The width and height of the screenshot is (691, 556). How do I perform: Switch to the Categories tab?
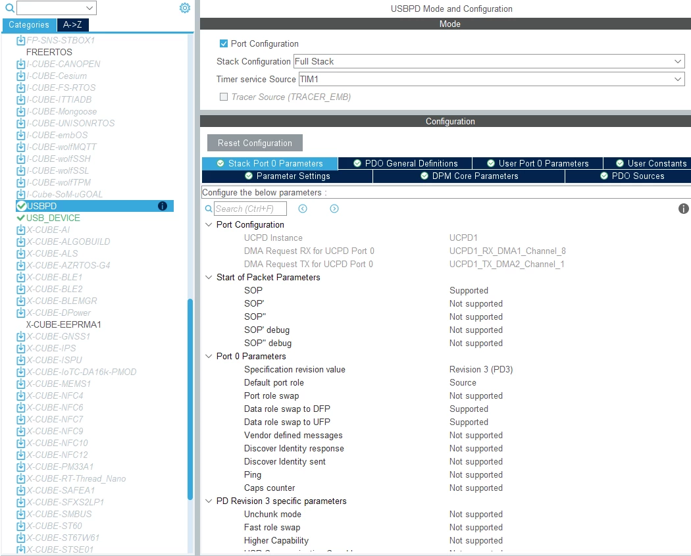[x=29, y=24]
